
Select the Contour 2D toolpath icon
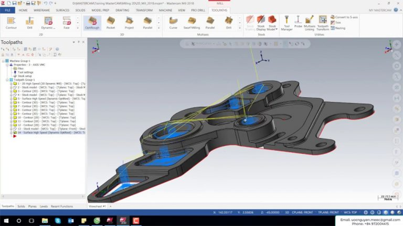click(x=11, y=22)
